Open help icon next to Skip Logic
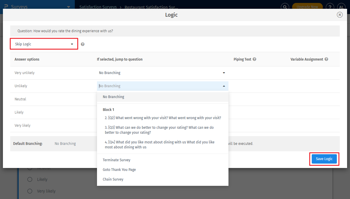Image resolution: width=350 pixels, height=199 pixels. pyautogui.click(x=83, y=44)
